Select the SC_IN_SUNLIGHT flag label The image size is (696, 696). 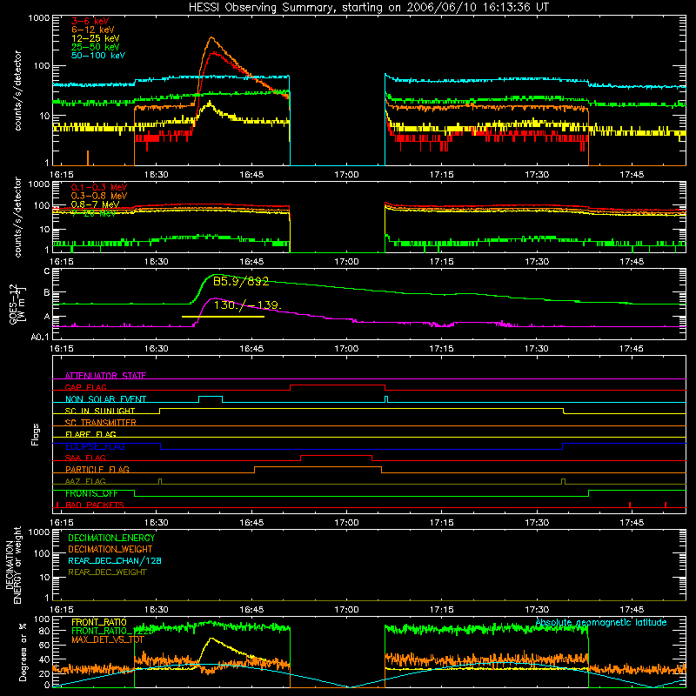tap(100, 411)
